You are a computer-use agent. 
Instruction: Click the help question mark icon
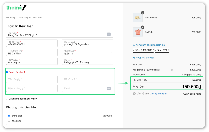[134, 94]
